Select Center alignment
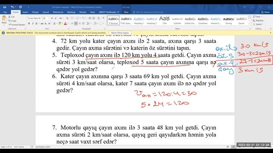This screenshot has height=153, width=273. (x=76, y=23)
